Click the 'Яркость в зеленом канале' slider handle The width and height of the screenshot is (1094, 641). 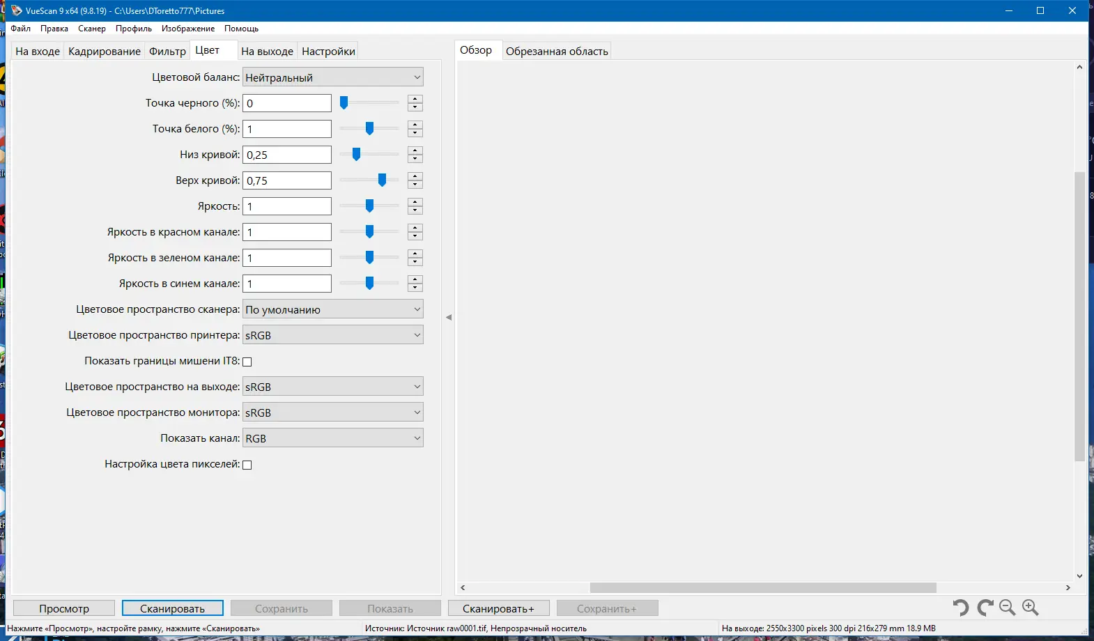pos(369,258)
